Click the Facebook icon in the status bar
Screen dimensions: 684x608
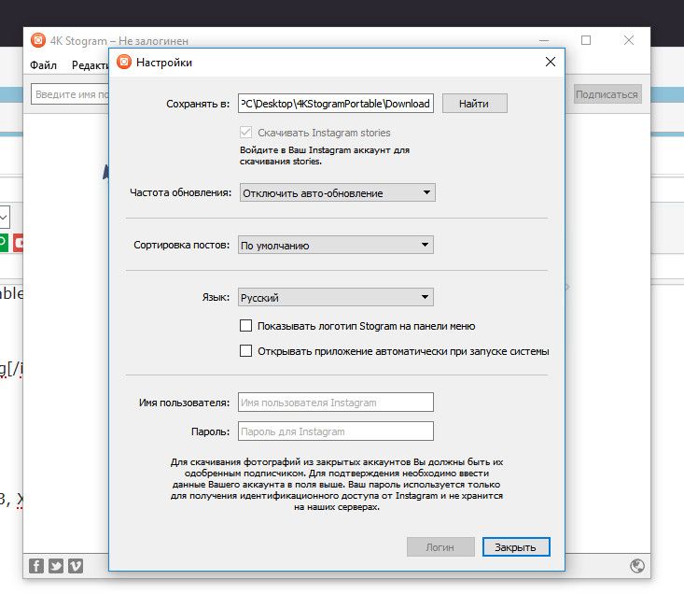tap(36, 566)
